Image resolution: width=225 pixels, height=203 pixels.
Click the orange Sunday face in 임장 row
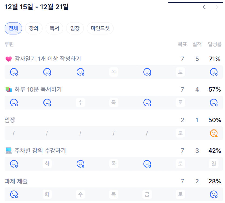pyautogui.click(x=214, y=133)
